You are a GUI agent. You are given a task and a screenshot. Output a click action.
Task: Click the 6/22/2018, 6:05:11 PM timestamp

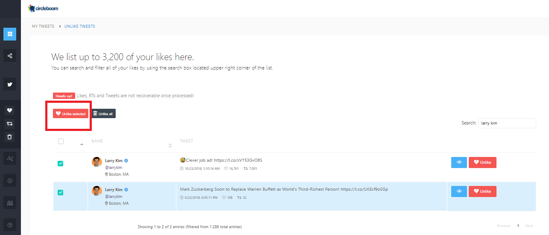point(201,197)
